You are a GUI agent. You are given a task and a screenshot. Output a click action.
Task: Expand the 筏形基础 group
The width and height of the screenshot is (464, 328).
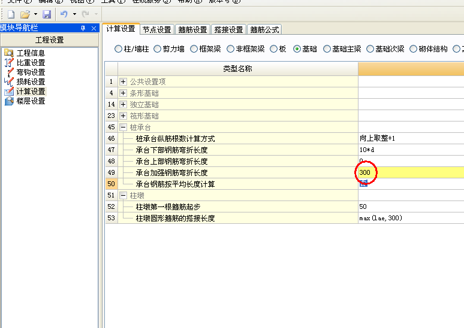(x=123, y=116)
